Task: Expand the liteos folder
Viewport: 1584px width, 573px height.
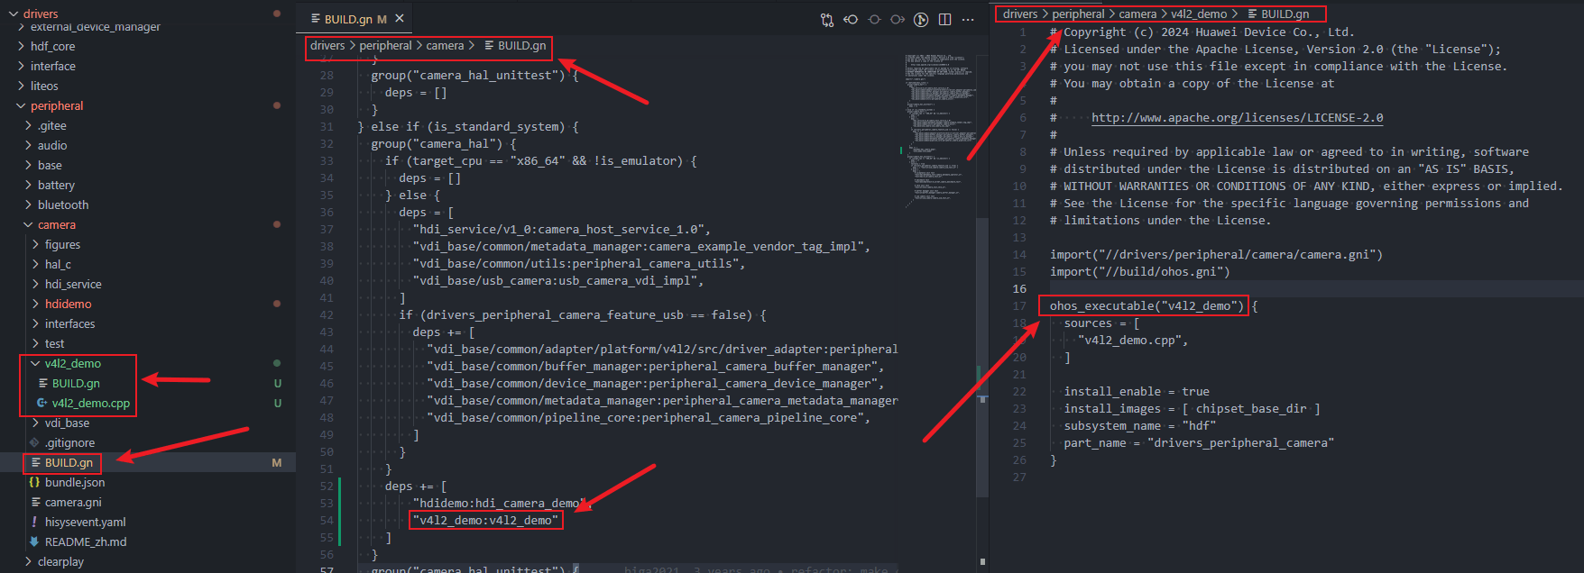Action: pyautogui.click(x=21, y=86)
